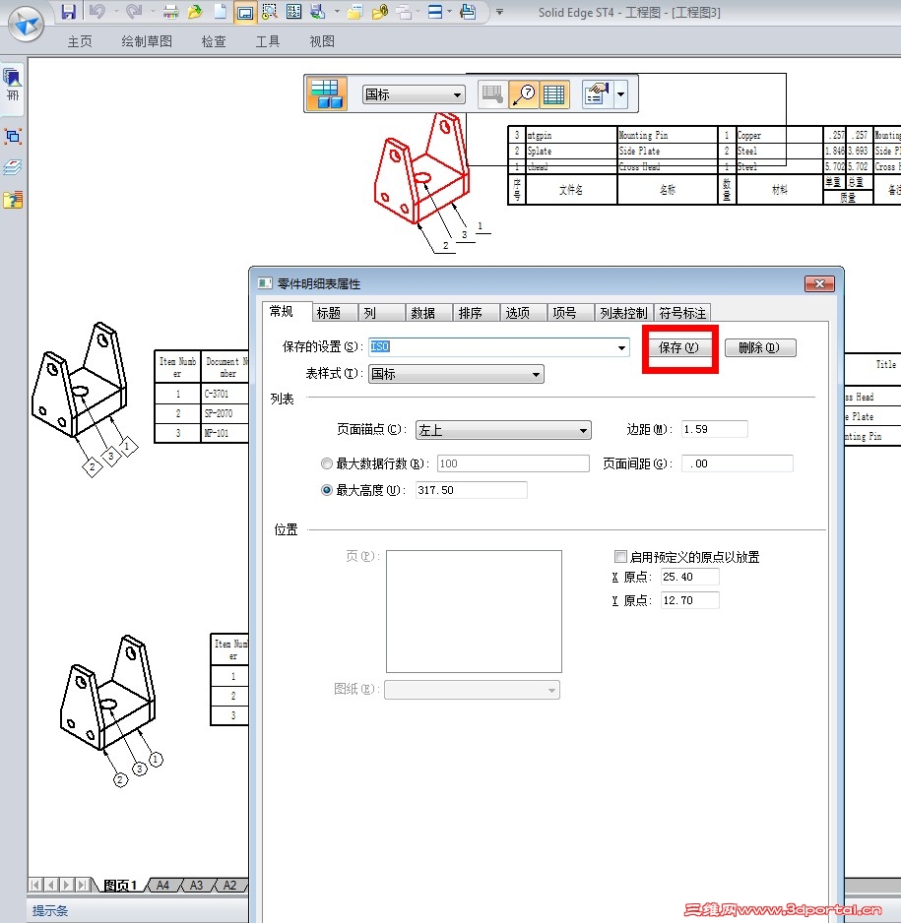Click the select tools icon on left sidebar
901x923 pixels.
[13, 137]
